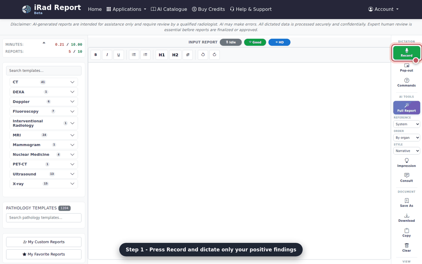Screen dimensions: 422x264
Task: Expand the Fluoroscopy templates category
Action: pos(44,111)
